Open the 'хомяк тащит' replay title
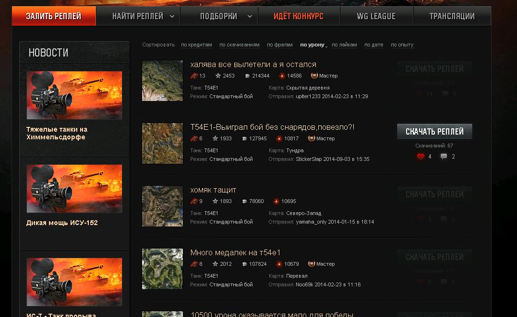Viewport: 517px width, 317px height. [213, 190]
